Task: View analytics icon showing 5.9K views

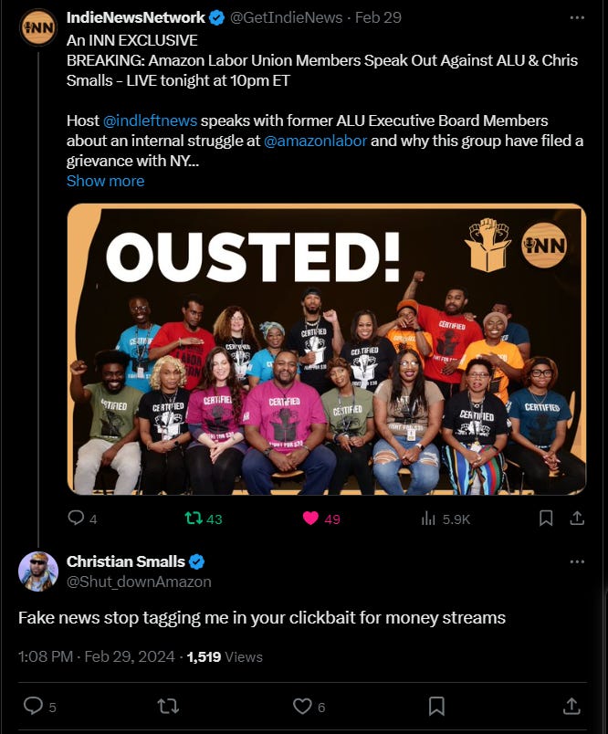Action: pyautogui.click(x=428, y=519)
